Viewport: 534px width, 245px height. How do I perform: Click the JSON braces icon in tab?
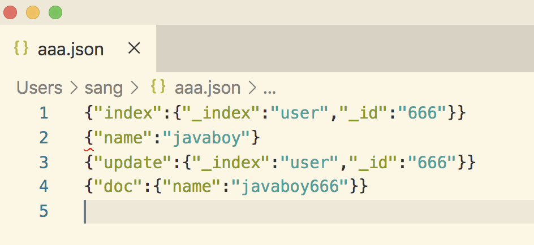tap(21, 49)
